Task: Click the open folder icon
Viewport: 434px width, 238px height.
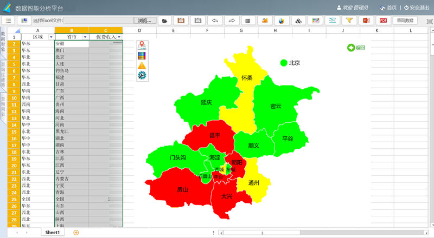Action: coord(164,21)
